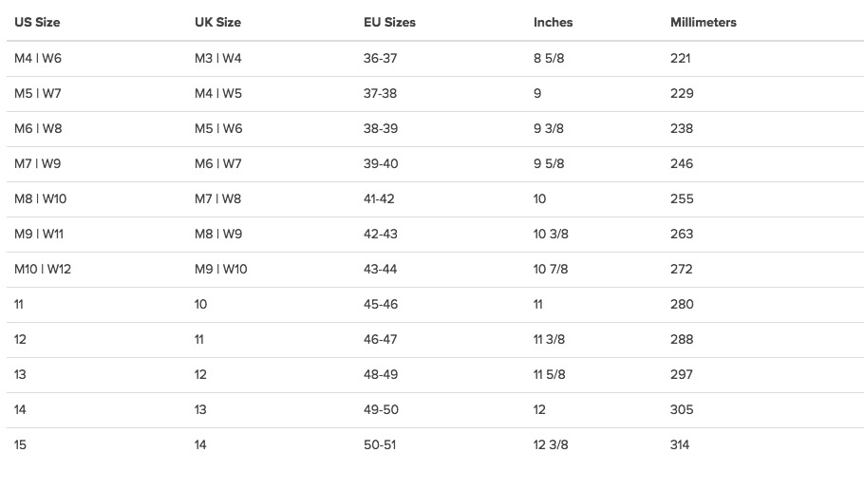
Task: Select the M8 | W10 US size cell
Action: (x=39, y=198)
